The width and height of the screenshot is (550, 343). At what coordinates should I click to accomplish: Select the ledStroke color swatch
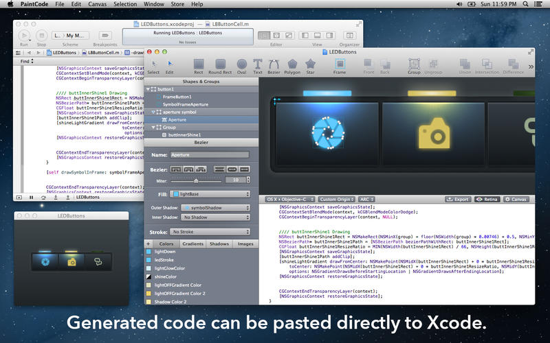(165, 260)
